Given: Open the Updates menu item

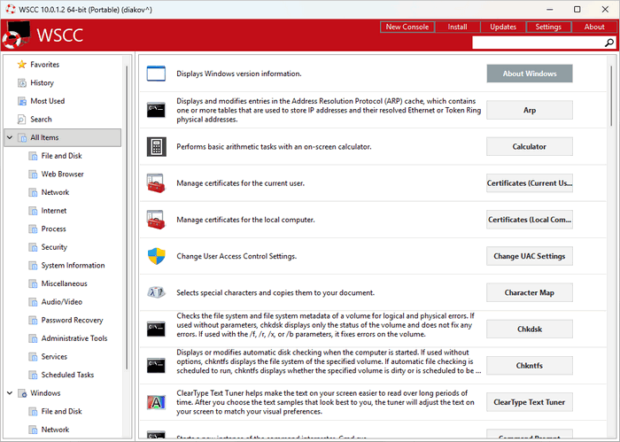Looking at the screenshot, I should click(x=503, y=27).
